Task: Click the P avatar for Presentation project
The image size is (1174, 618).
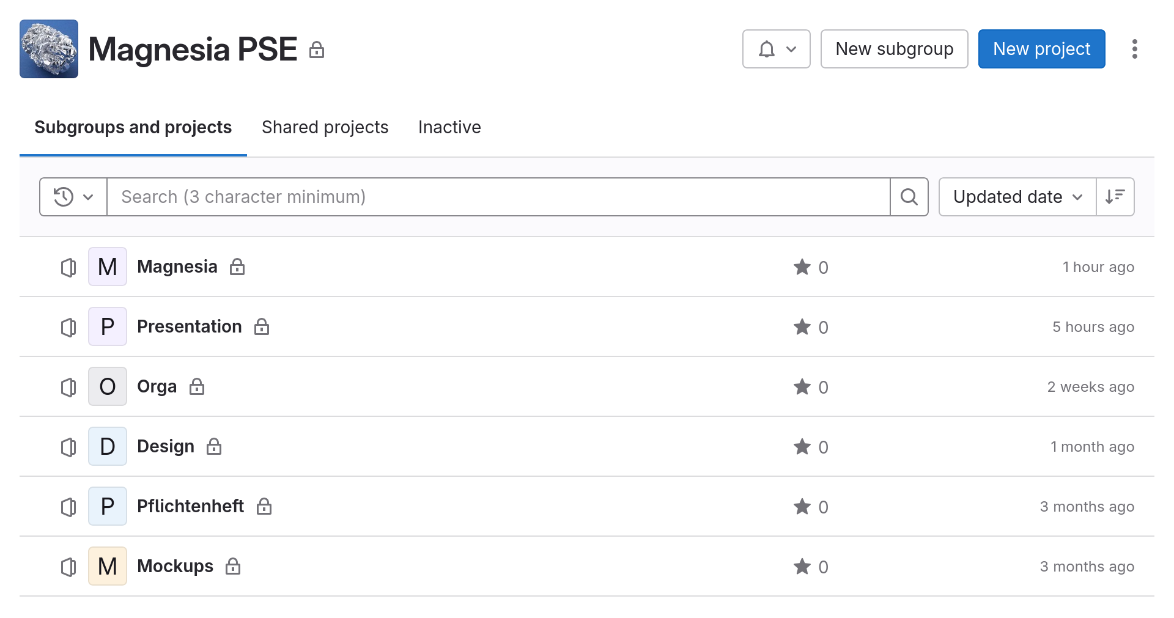Action: pyautogui.click(x=108, y=326)
